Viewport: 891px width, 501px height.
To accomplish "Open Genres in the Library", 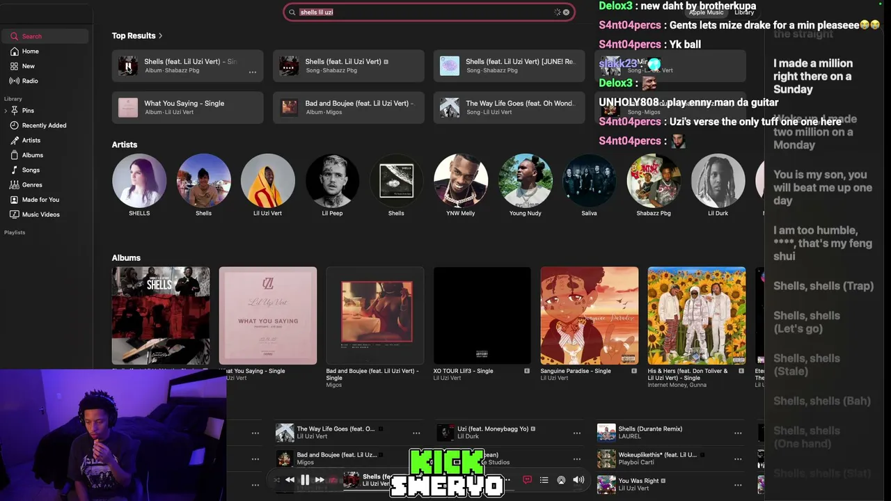I will [45, 185].
